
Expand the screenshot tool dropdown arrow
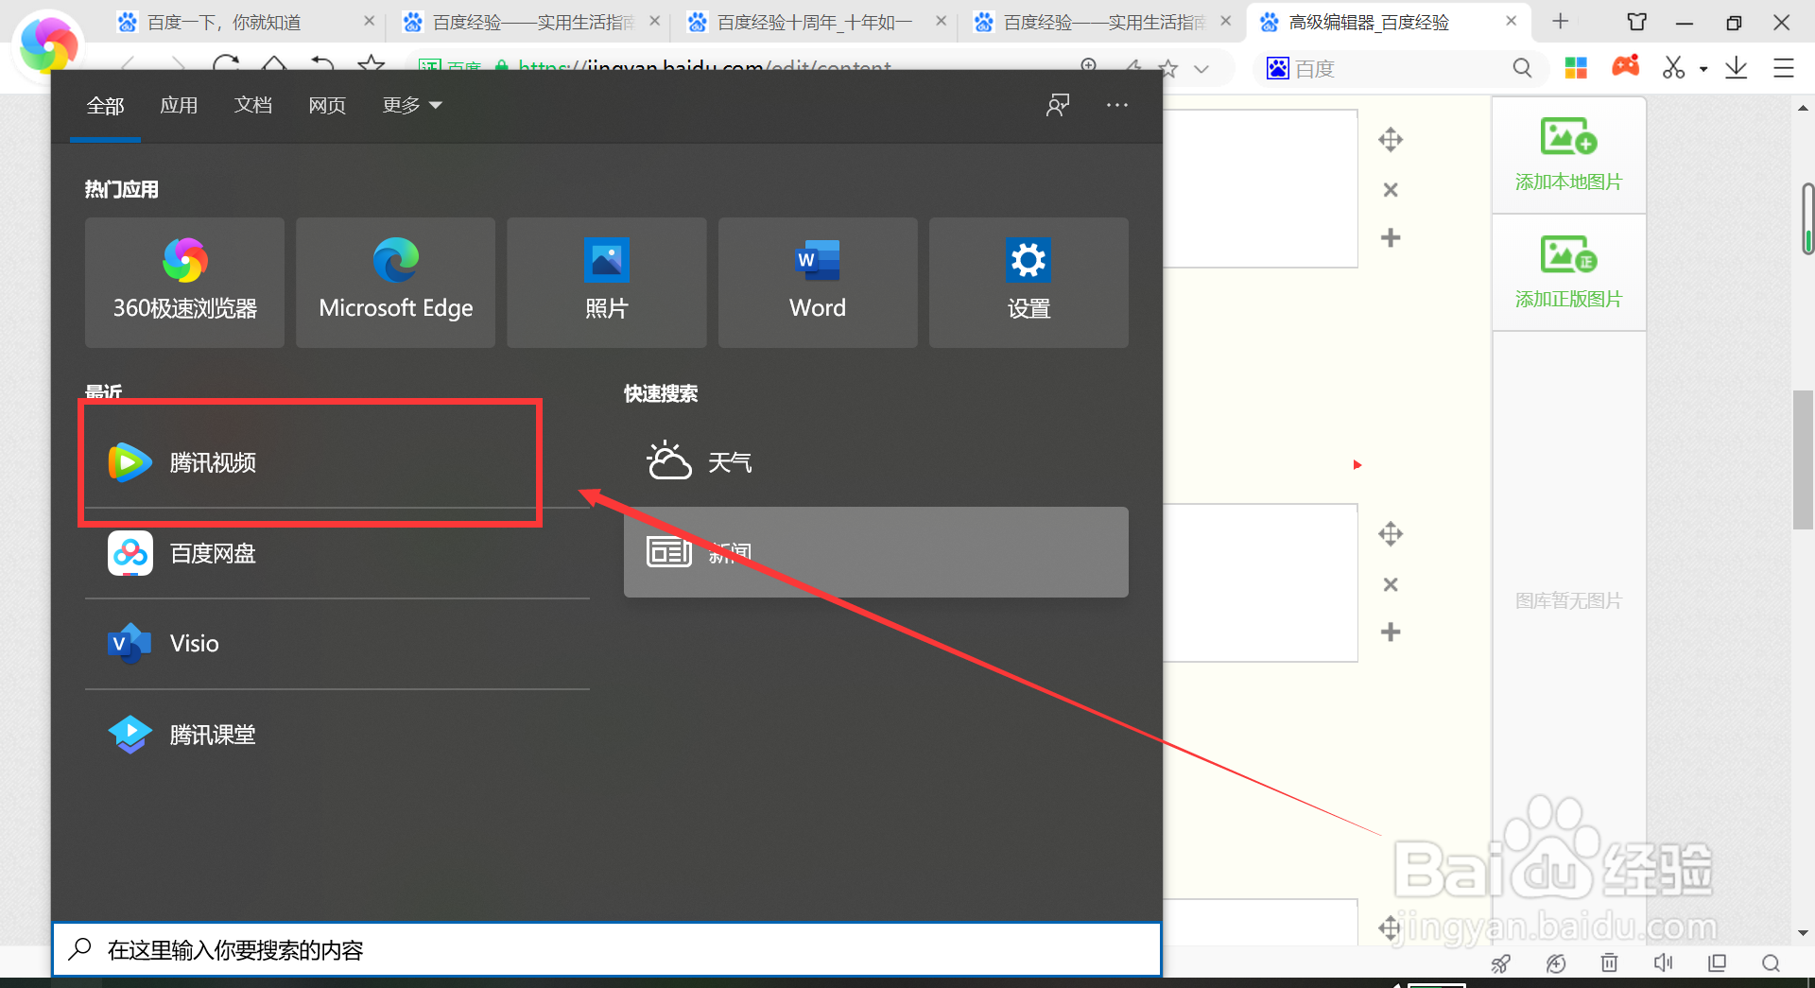[1703, 69]
